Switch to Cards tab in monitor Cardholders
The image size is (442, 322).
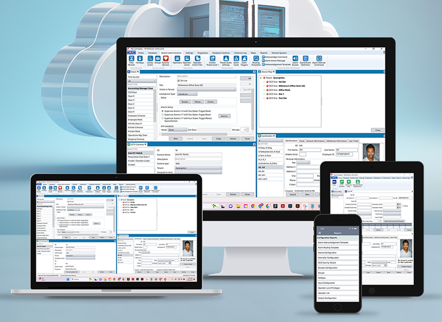point(302,140)
